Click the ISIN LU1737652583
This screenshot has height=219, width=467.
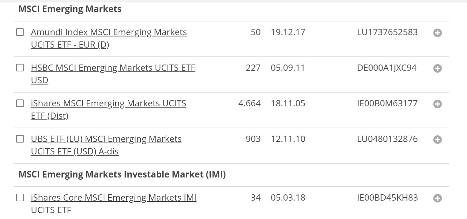click(x=387, y=32)
